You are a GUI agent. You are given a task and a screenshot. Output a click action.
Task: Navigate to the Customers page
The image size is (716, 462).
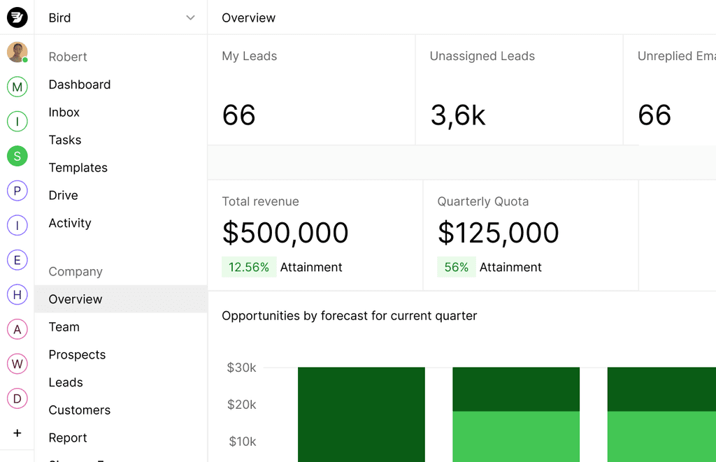(x=79, y=410)
